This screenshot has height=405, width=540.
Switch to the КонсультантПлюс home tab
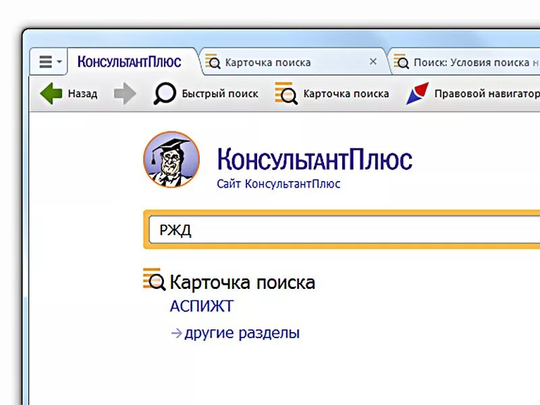pyautogui.click(x=129, y=62)
